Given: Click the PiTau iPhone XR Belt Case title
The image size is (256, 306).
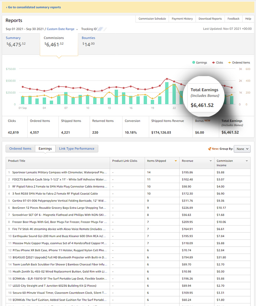Looking at the screenshot, I should 60,250.
